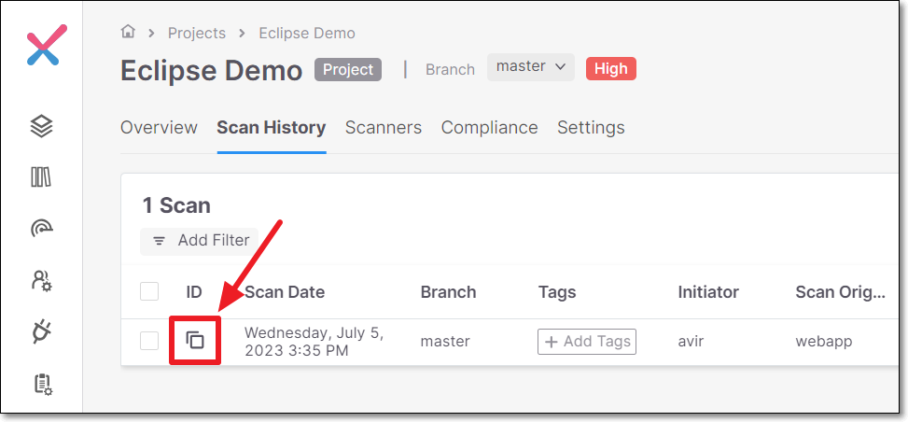This screenshot has height=422, width=908.
Task: Open the user management gear icon
Action: click(x=42, y=281)
